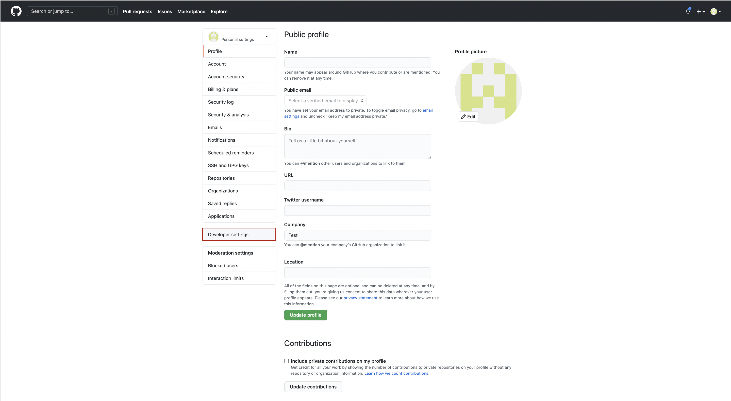The image size is (731, 401).
Task: Open the plus create-new menu
Action: pyautogui.click(x=700, y=11)
